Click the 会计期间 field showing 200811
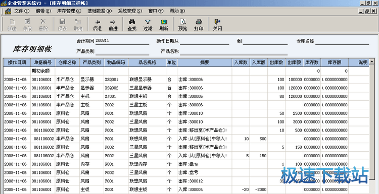This screenshot has height=194, width=379. [x=122, y=41]
